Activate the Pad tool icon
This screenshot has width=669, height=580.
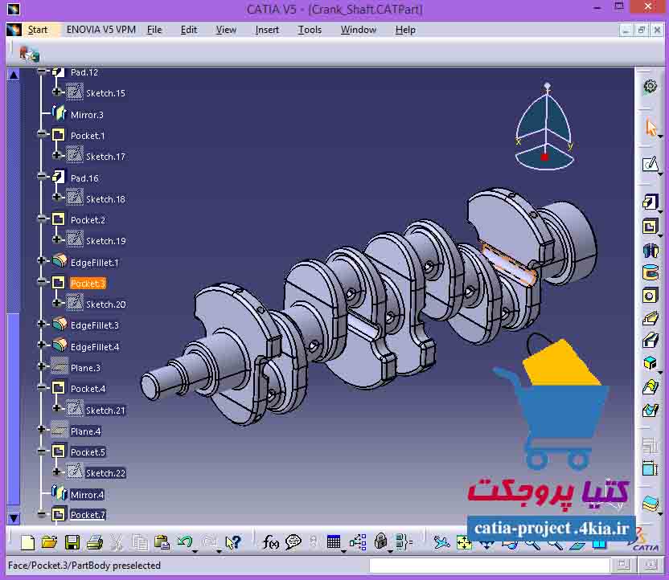tap(651, 202)
